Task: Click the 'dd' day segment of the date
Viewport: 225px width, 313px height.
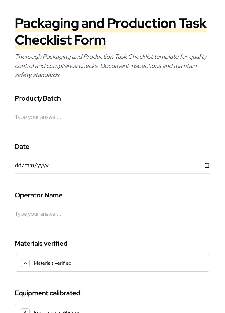Action: coord(18,165)
